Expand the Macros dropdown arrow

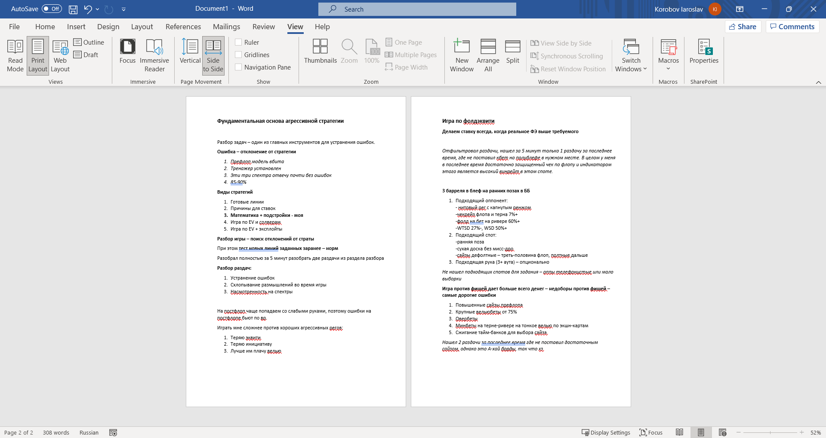pos(668,69)
